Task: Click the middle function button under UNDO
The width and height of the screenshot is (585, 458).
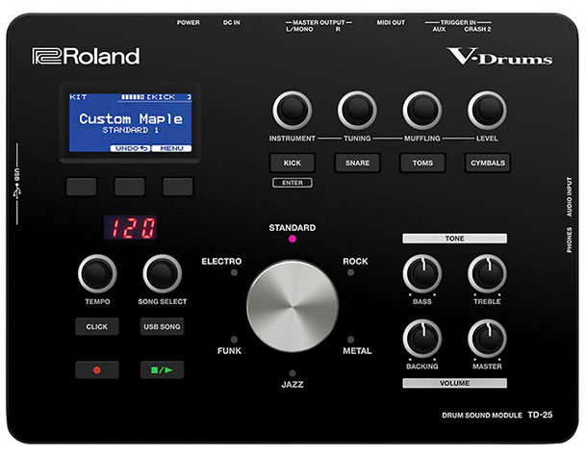Action: (130, 187)
